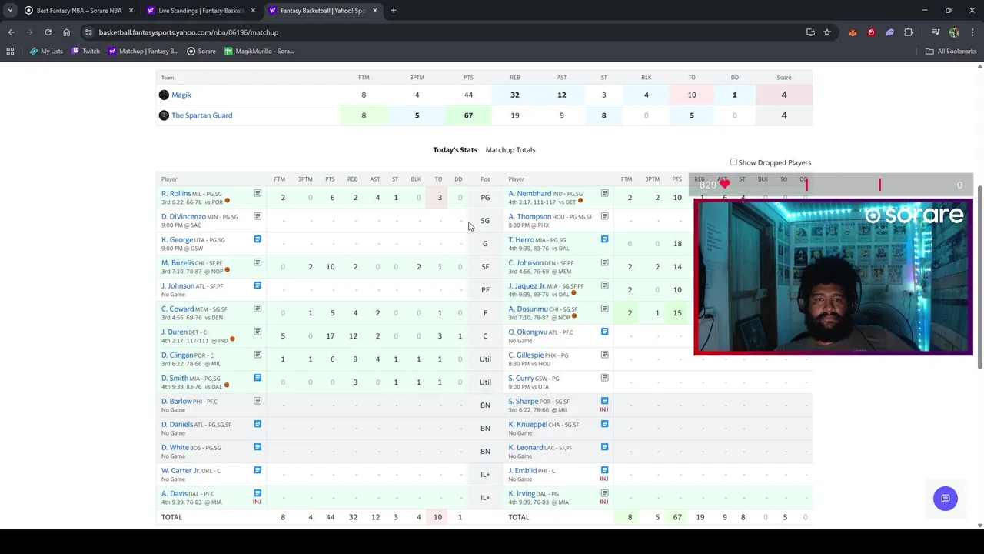The image size is (984, 554).
Task: Close the Live Standings tab
Action: (253, 11)
